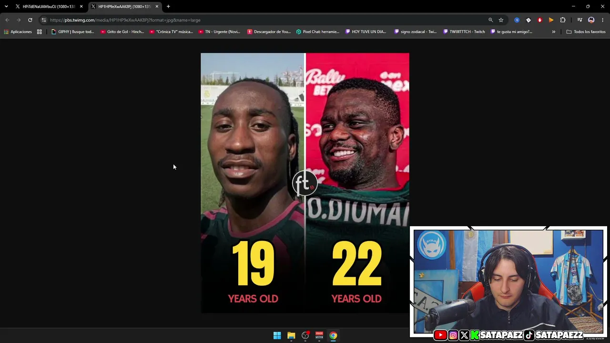The width and height of the screenshot is (610, 343).
Task: Bookmark this page with the star
Action: [501, 20]
